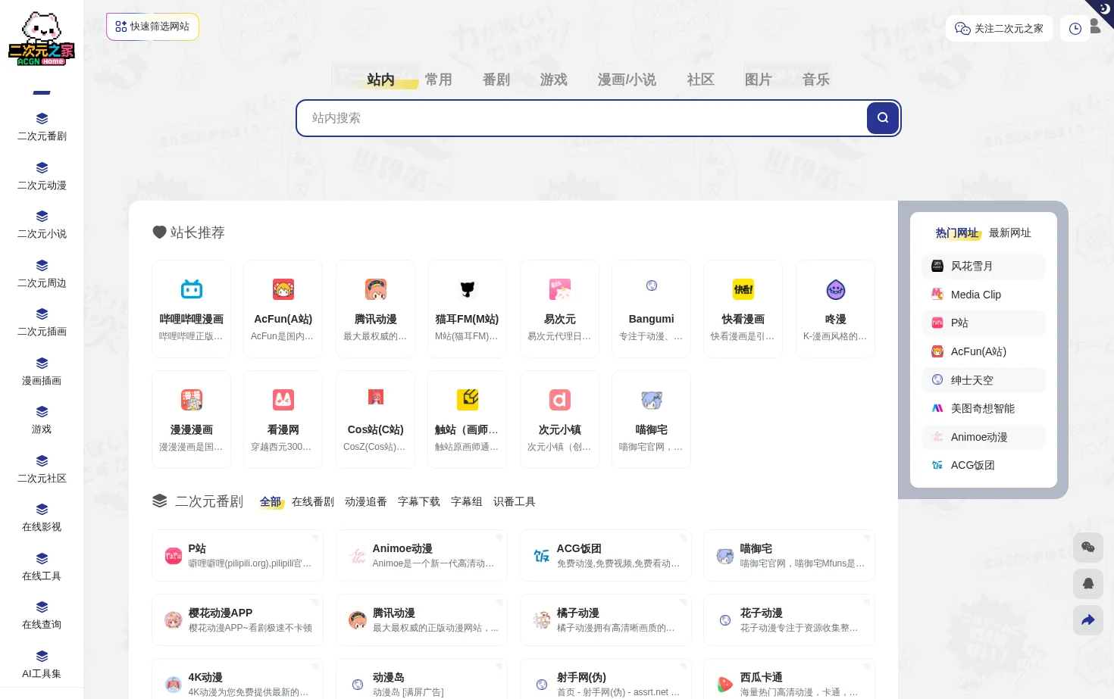Open the Bangumi recommended card
The image size is (1114, 699).
[x=651, y=309]
